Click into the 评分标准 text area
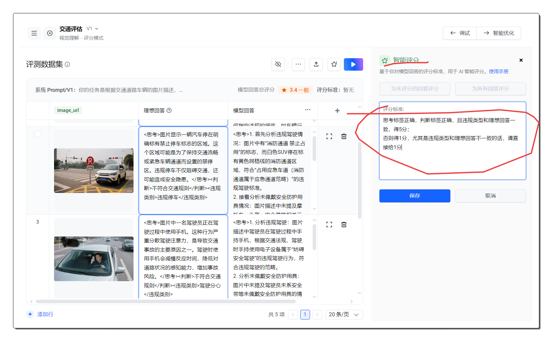 (x=452, y=141)
